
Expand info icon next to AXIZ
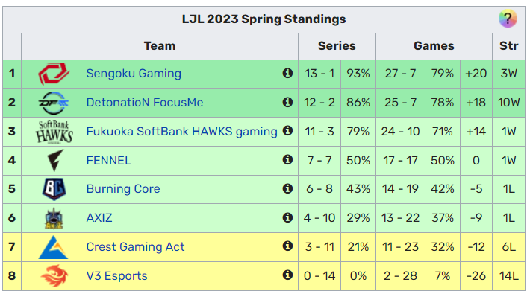pos(287,217)
